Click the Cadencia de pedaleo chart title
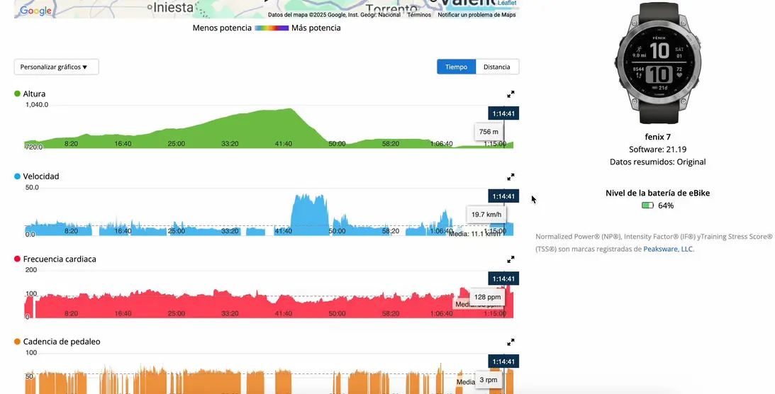This screenshot has height=394, width=775. click(x=62, y=341)
